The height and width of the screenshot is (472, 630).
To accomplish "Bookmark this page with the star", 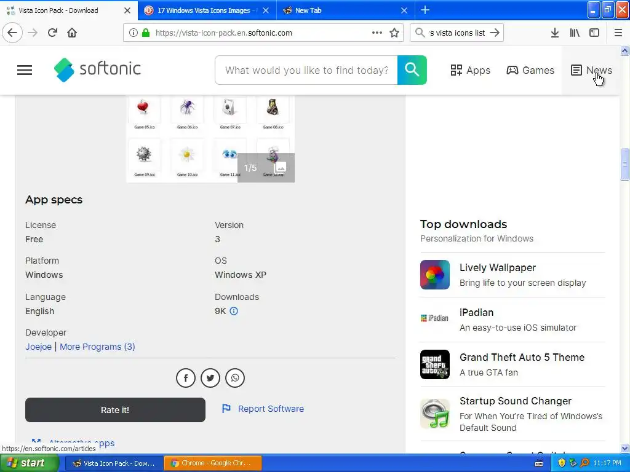I will 394,33.
